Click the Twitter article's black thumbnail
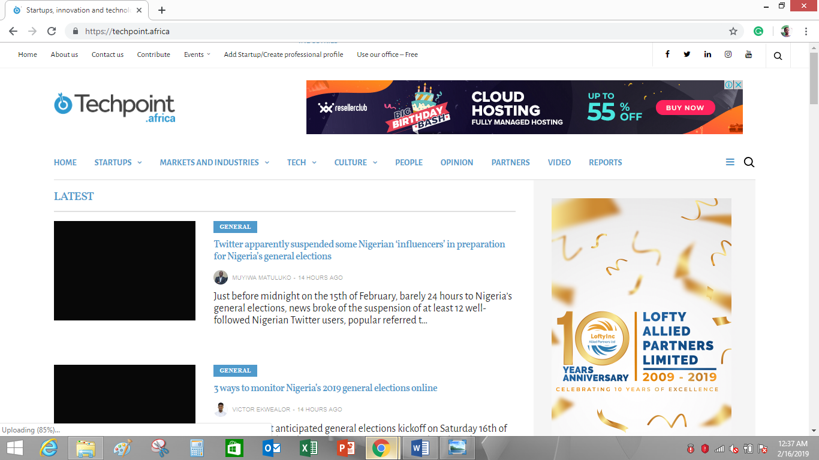Image resolution: width=819 pixels, height=460 pixels. pyautogui.click(x=125, y=271)
